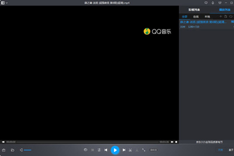Screen dimensions: 234x156
Task: Open the 京东315全球品质家电节 link
Action: [x=209, y=142]
